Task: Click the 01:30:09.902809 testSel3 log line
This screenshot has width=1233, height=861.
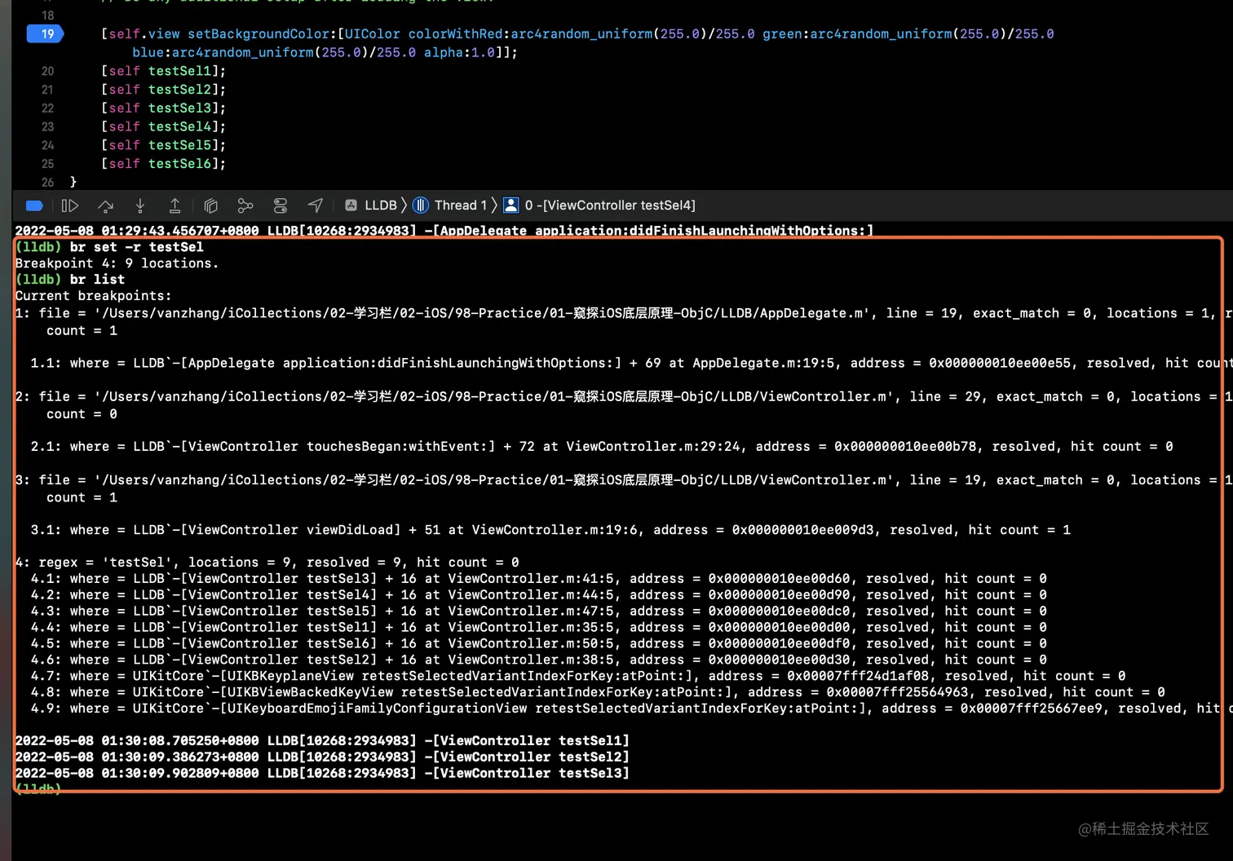Action: tap(322, 773)
